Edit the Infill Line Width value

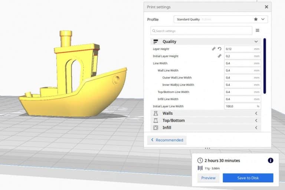pos(242,99)
